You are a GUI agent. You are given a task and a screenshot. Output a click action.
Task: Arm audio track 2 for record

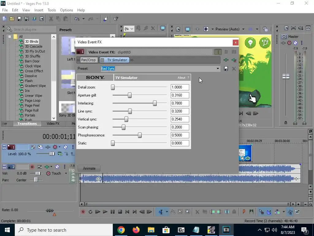coord(32,167)
